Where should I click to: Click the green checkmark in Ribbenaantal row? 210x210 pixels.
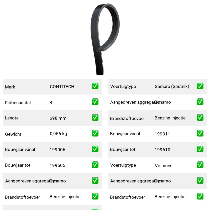pos(95,102)
